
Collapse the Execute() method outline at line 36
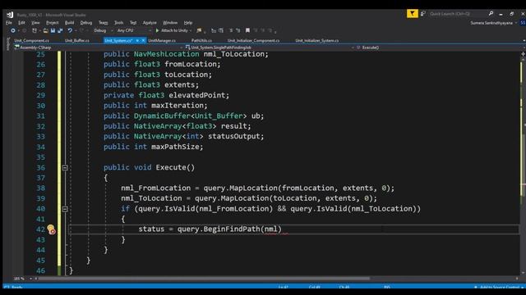pos(65,167)
